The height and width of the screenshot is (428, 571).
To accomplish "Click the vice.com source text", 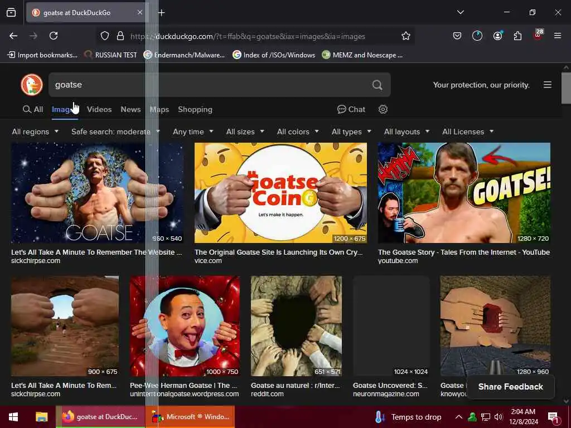I will (x=208, y=261).
